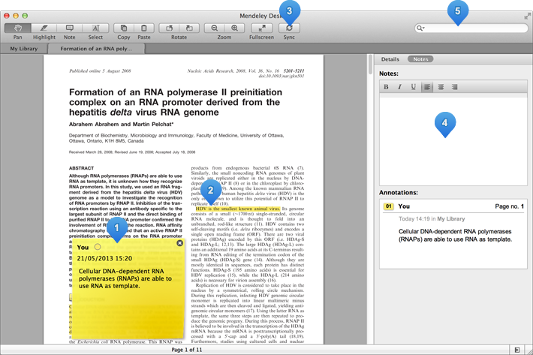This screenshot has width=533, height=355.
Task: Switch to the My Library tab
Action: pos(24,49)
